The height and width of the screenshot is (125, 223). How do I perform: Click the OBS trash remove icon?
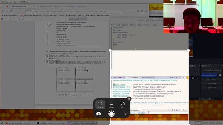tap(193, 78)
